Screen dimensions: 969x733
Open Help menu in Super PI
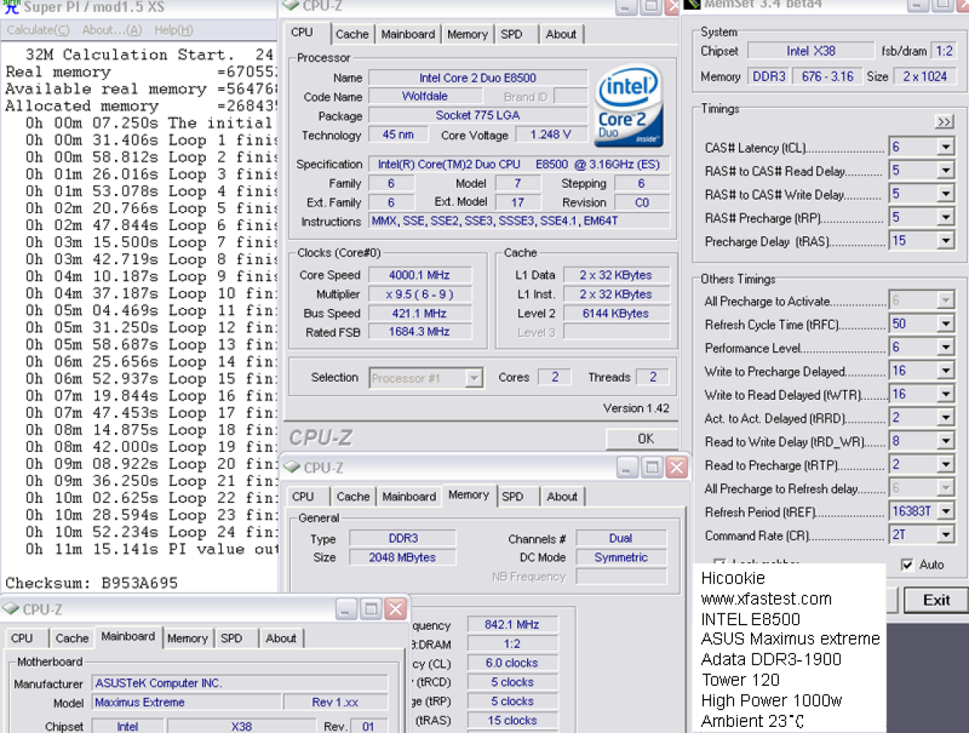pyautogui.click(x=173, y=30)
